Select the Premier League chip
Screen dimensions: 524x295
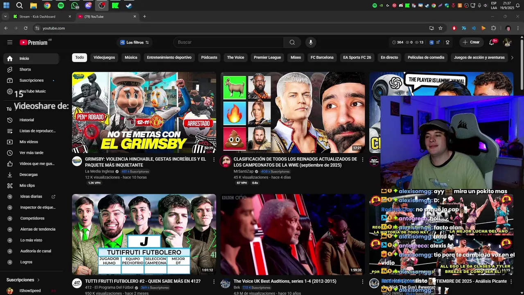coord(267,57)
